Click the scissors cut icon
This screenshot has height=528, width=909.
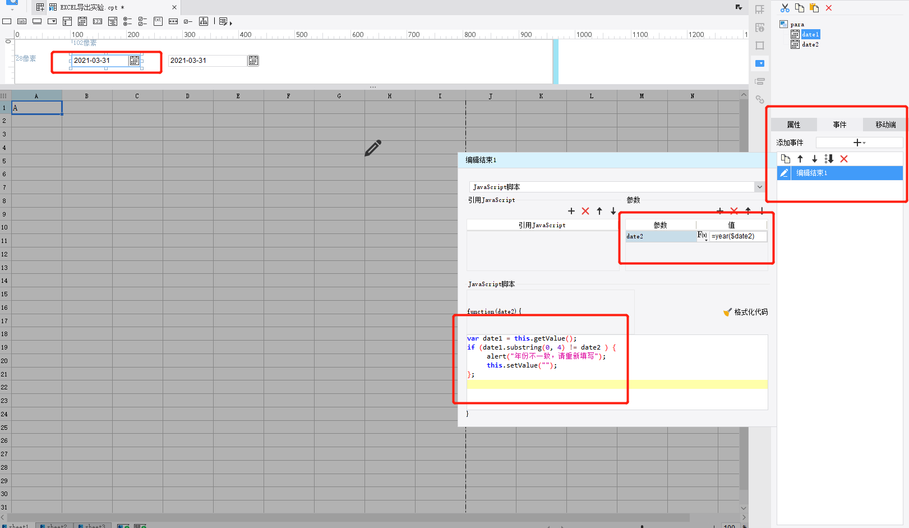785,8
